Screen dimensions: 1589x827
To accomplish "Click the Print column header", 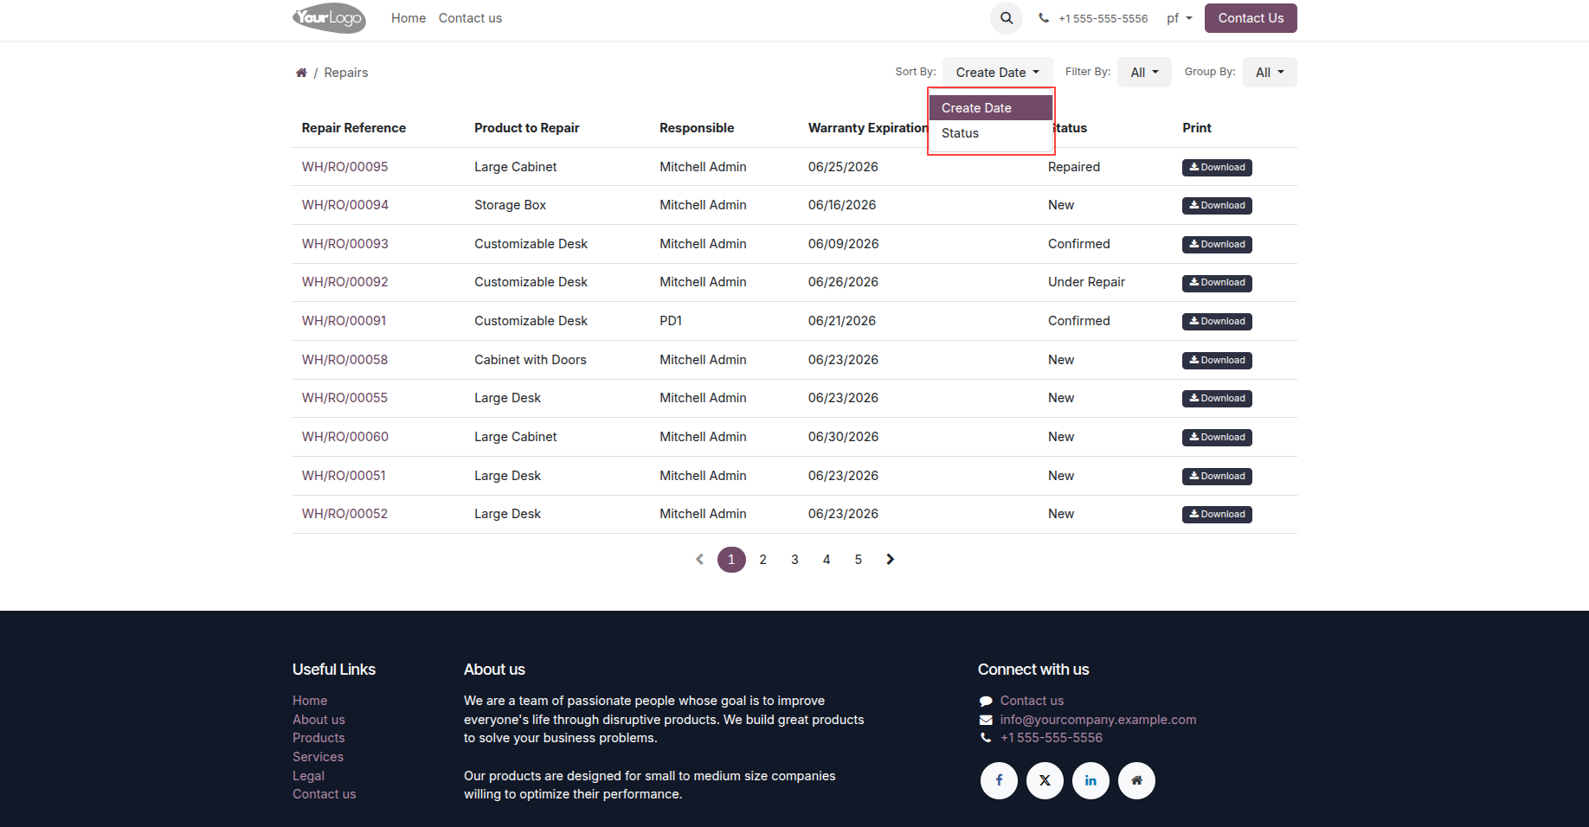I will pos(1197,128).
